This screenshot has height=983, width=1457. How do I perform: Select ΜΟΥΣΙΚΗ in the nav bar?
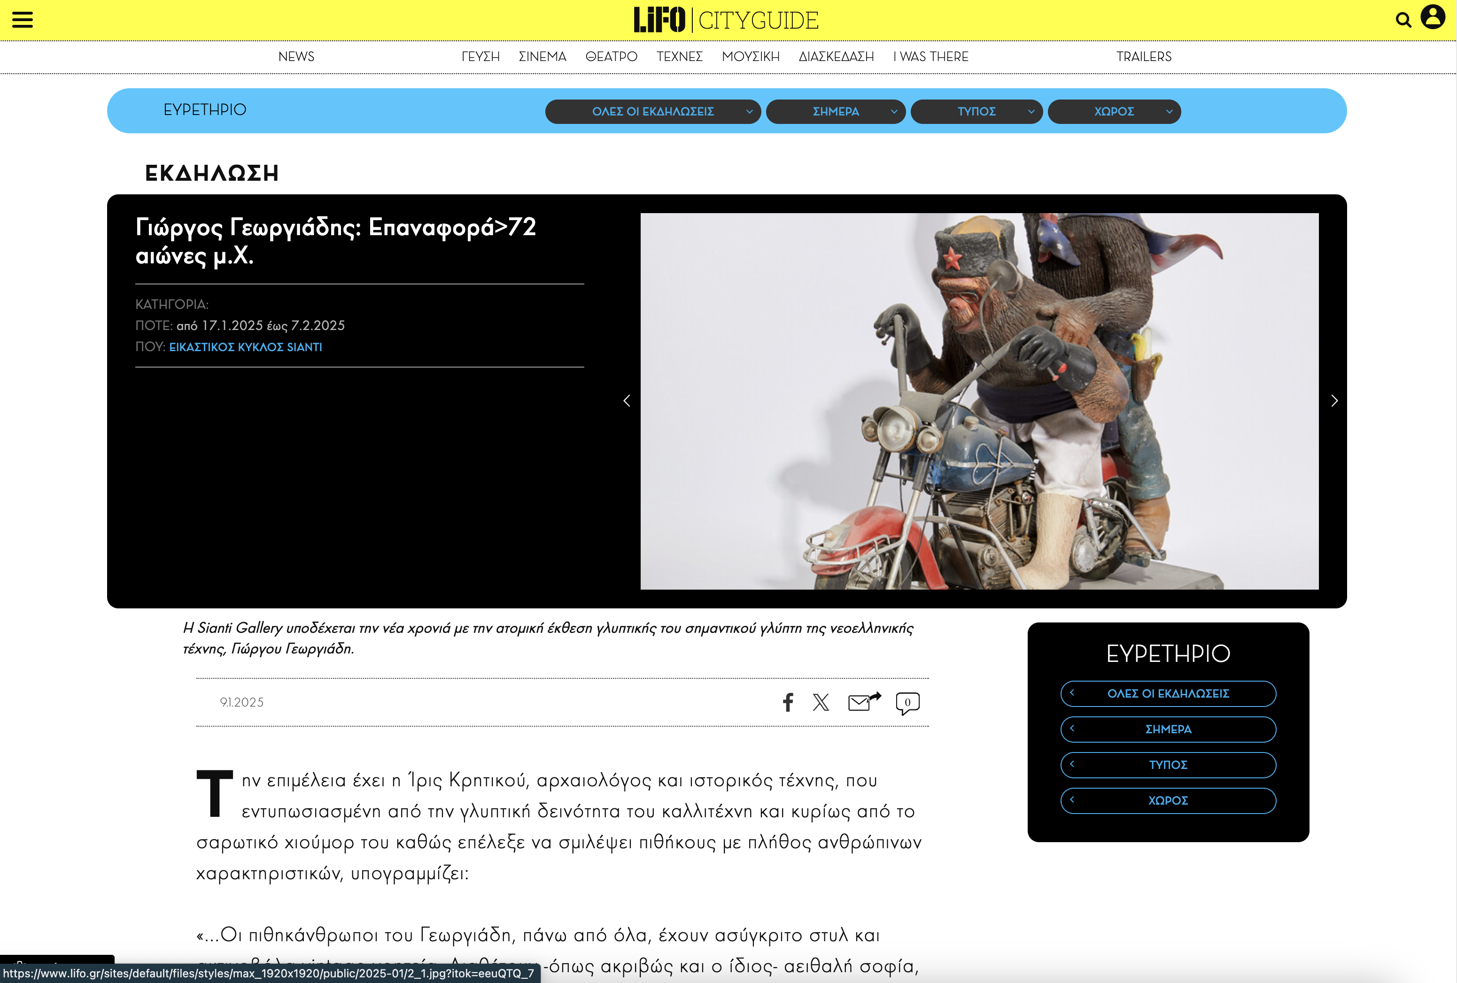click(751, 57)
